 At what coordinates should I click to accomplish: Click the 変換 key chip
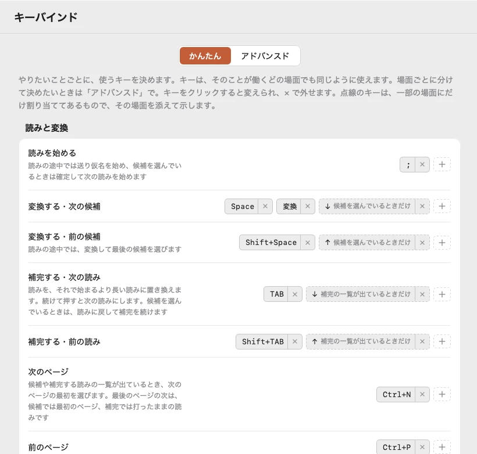click(289, 207)
